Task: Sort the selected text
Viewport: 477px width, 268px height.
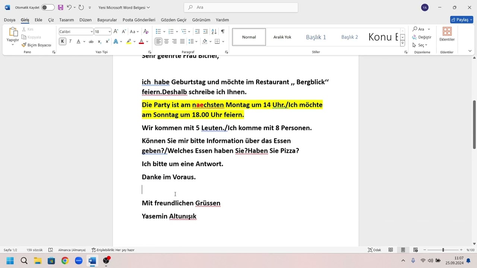Action: coord(214,32)
